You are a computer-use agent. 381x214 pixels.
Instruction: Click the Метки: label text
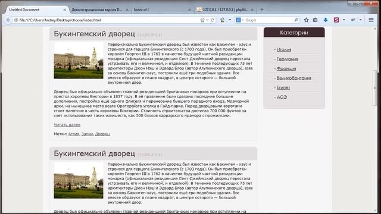click(x=60, y=134)
